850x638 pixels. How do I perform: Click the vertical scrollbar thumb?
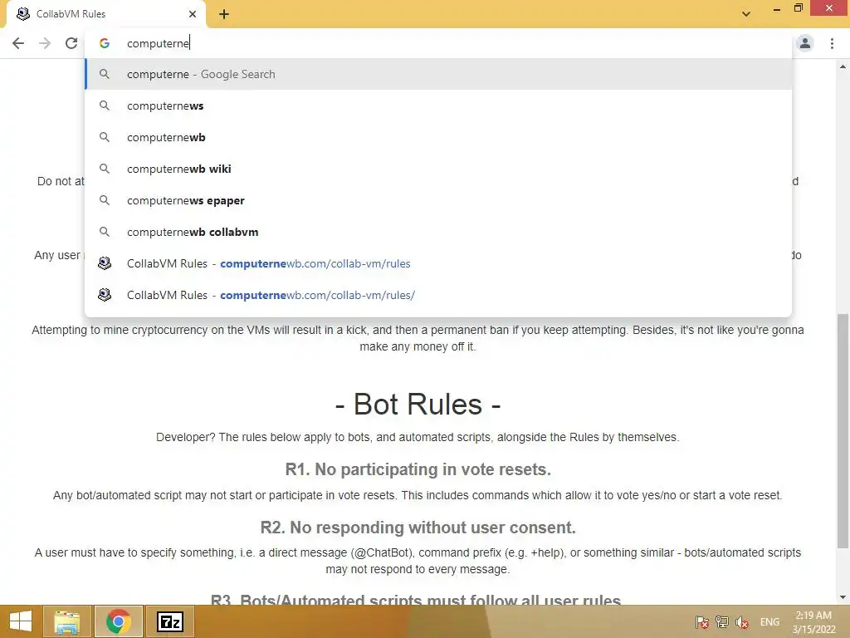point(843,431)
